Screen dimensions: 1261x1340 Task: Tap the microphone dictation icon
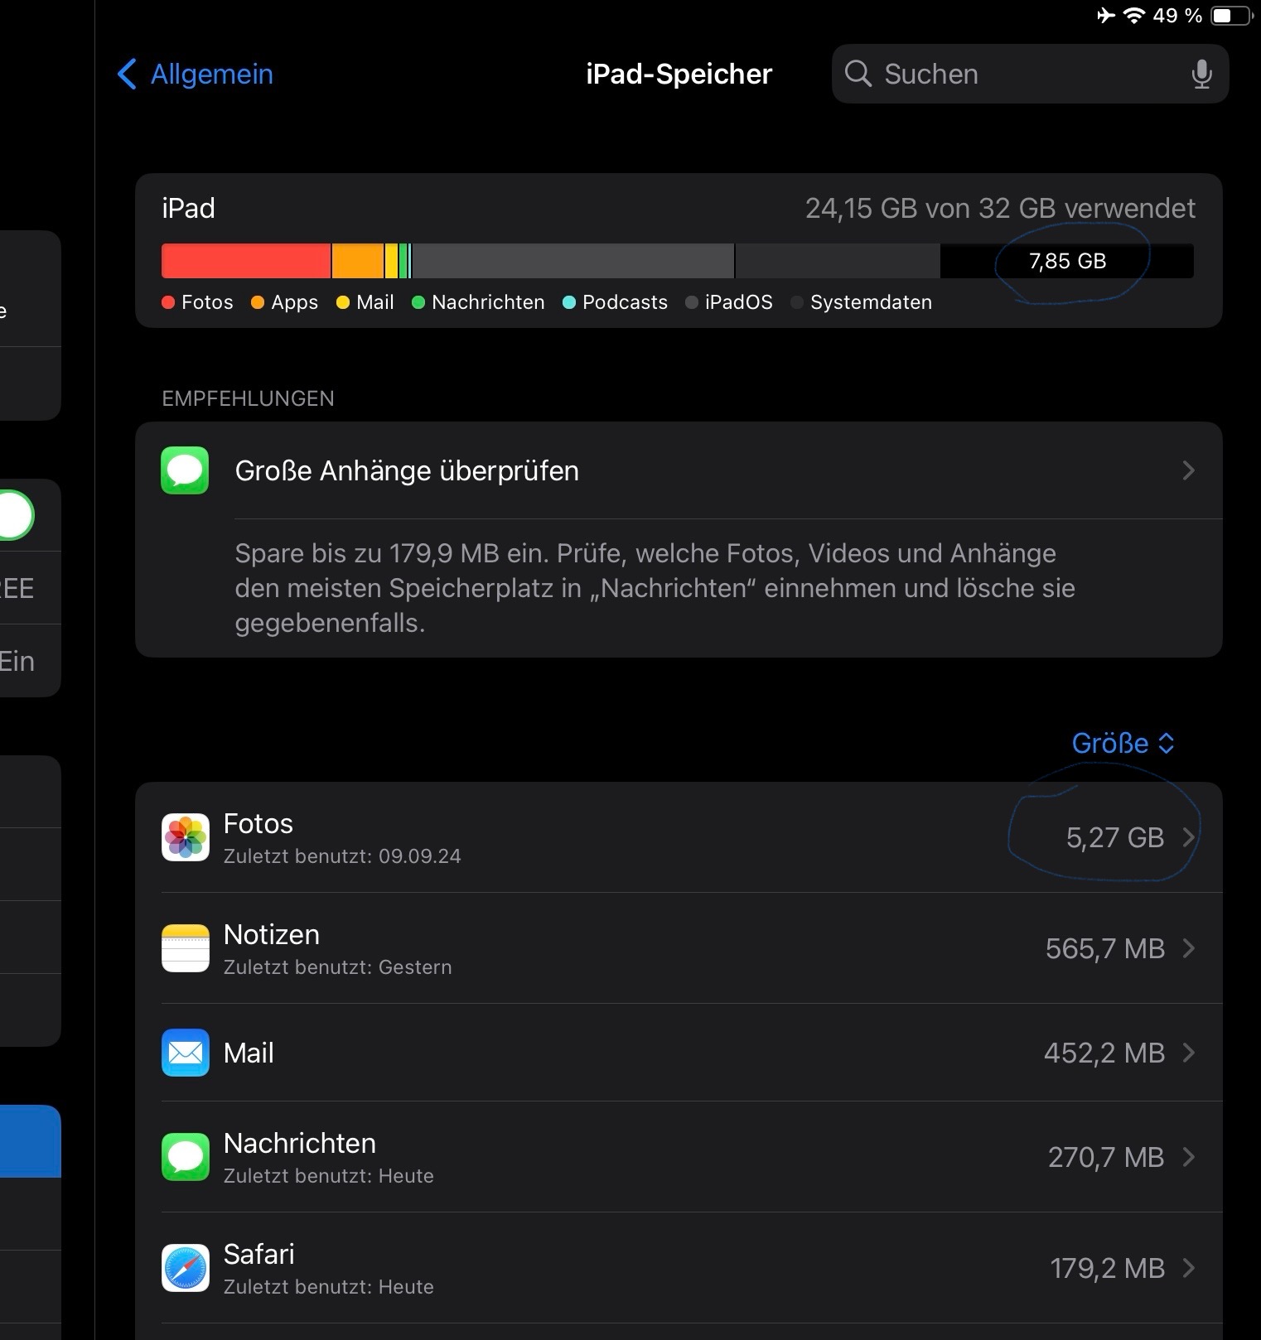pyautogui.click(x=1201, y=75)
